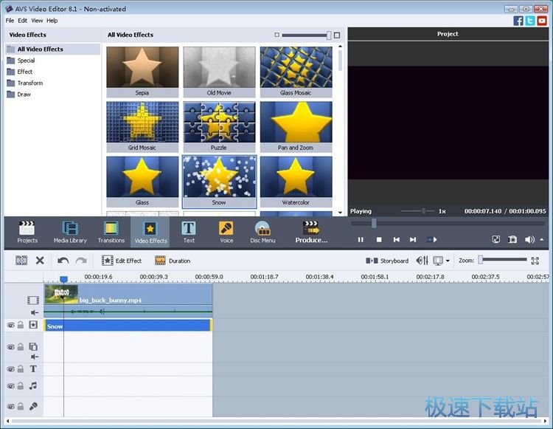Open the Voice recording section
The width and height of the screenshot is (553, 429).
[x=226, y=232]
